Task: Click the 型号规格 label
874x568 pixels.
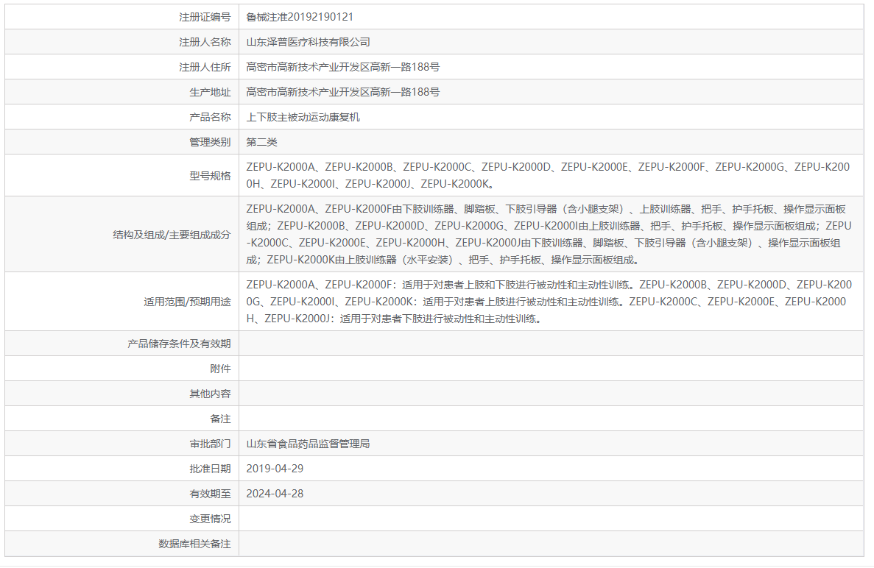Action: tap(210, 176)
